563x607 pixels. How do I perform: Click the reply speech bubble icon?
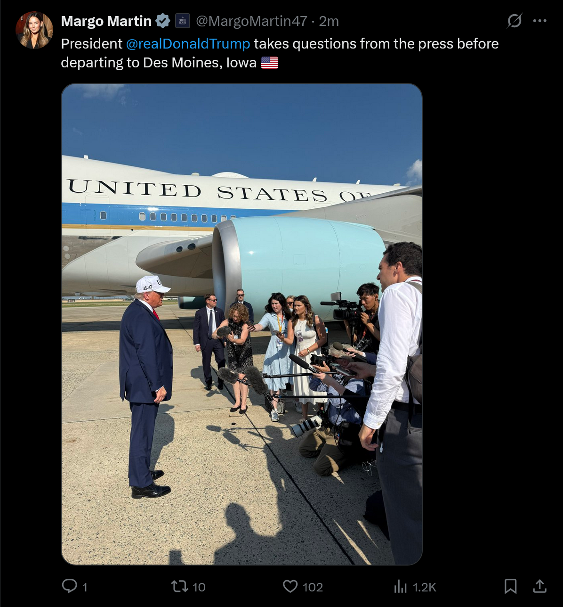[x=70, y=586]
